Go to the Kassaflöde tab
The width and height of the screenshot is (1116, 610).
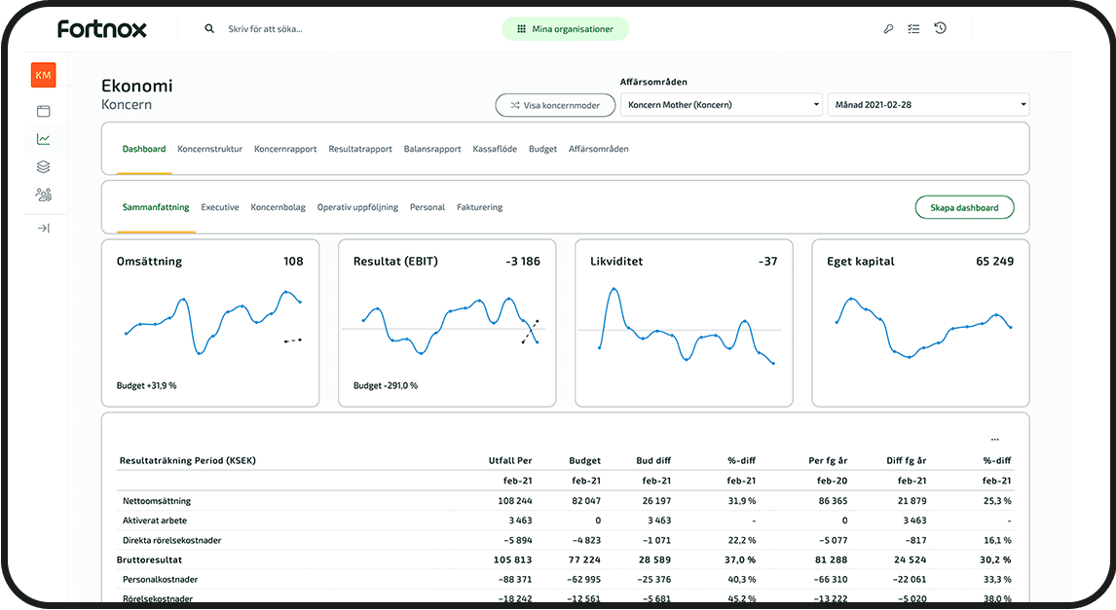(495, 149)
